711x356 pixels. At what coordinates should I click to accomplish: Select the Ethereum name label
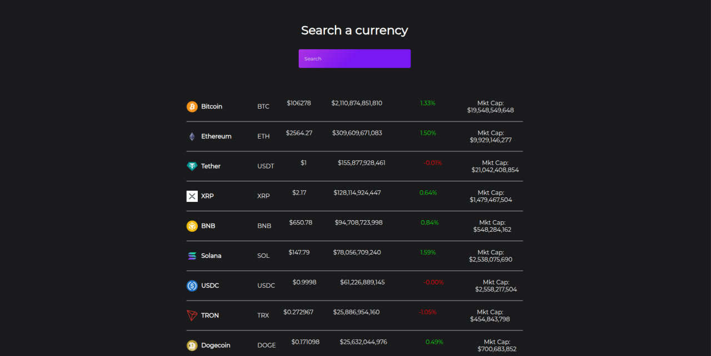coord(216,136)
